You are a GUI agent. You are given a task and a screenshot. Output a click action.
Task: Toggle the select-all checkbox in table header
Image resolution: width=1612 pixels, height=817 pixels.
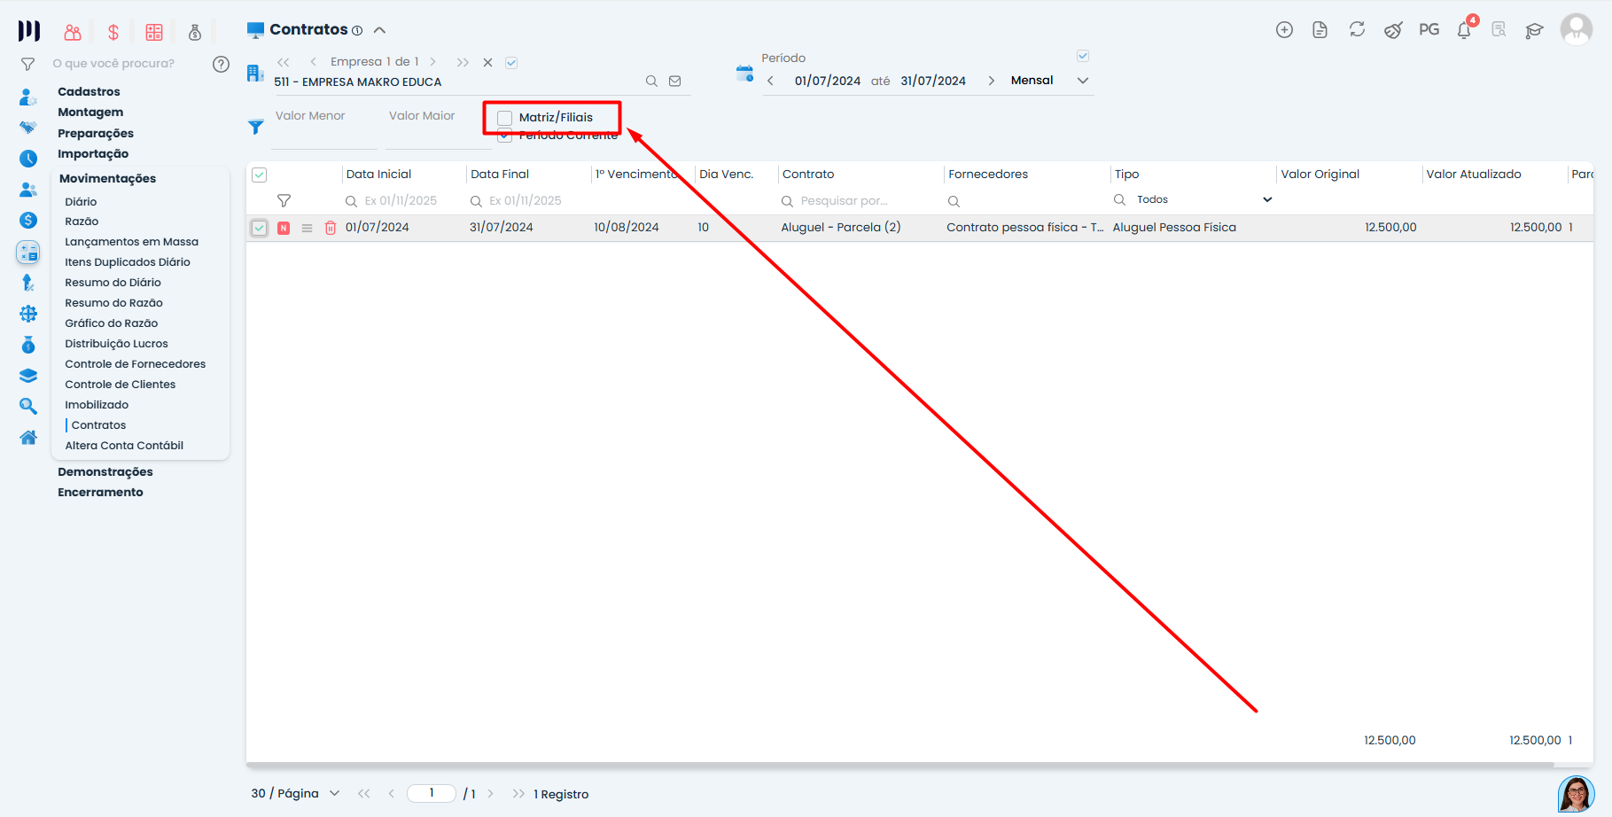(260, 175)
